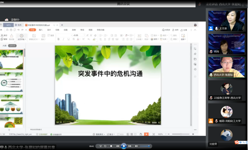Click the 当页开始 slideshow icon
The width and height of the screenshot is (248, 150).
[x=21, y=36]
